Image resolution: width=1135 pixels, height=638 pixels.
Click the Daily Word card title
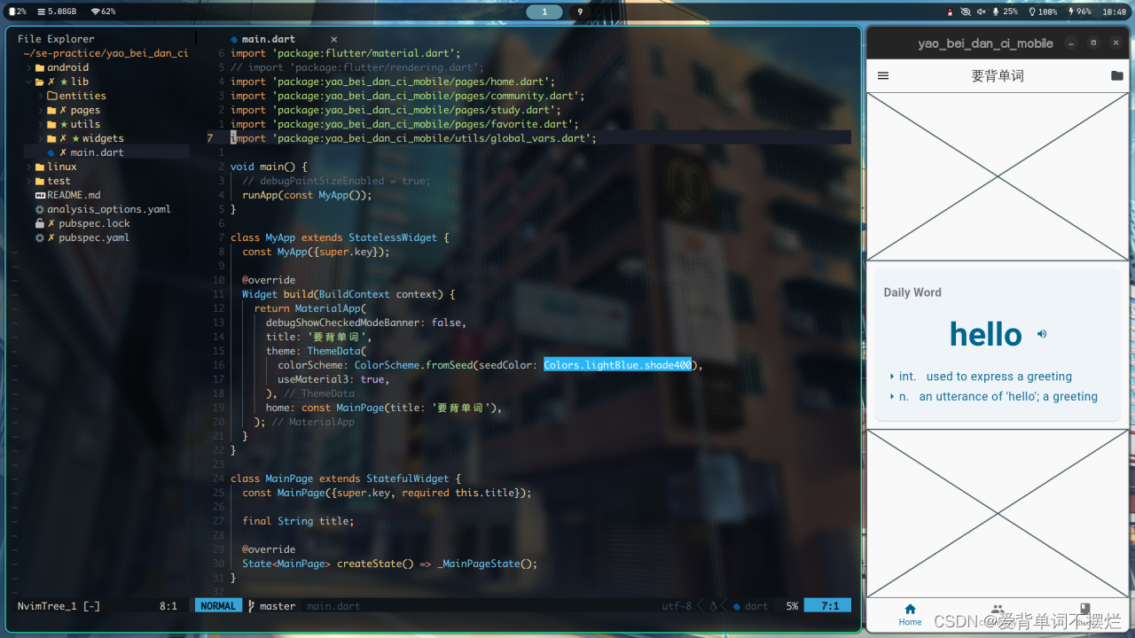(912, 292)
